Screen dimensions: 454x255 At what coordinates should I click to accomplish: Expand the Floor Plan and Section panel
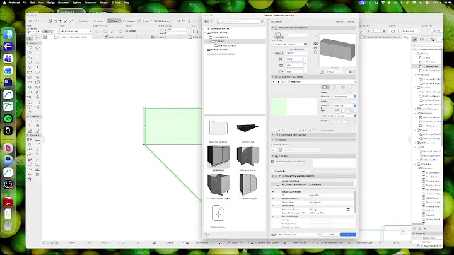tap(273, 135)
